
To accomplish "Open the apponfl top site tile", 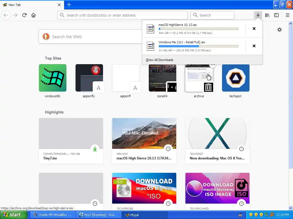I will pos(126,78).
